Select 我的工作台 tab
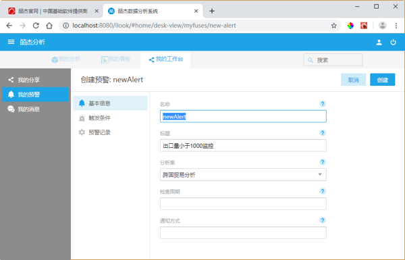This screenshot has width=405, height=260. point(166,59)
